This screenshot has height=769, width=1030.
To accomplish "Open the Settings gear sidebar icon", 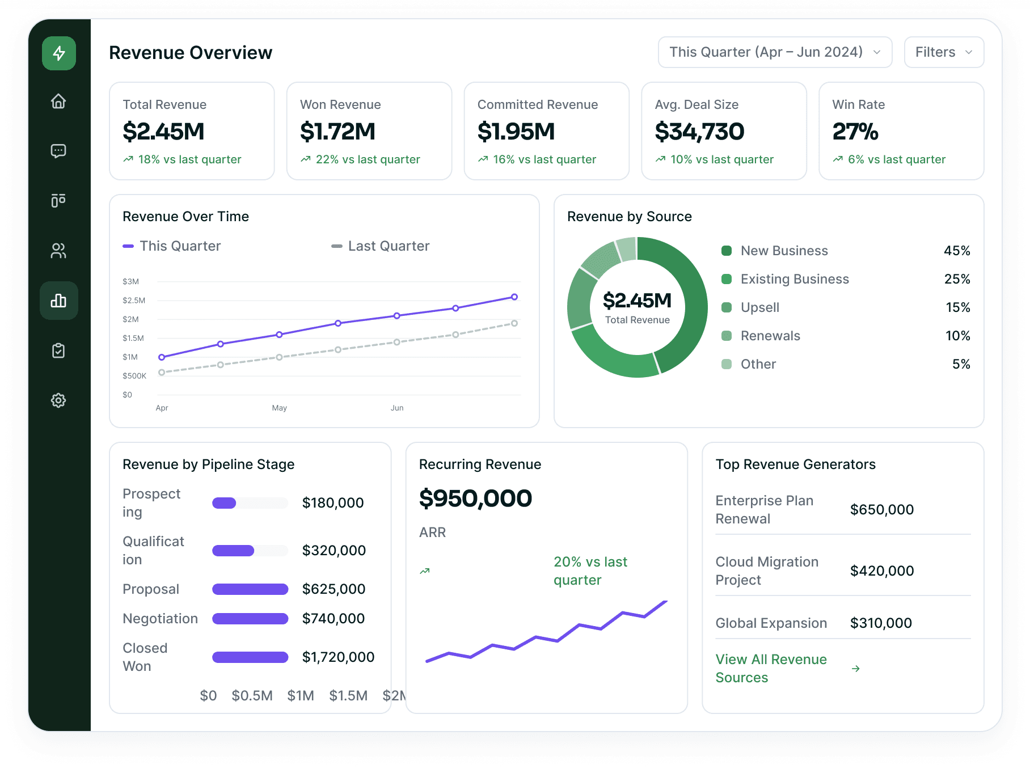I will click(58, 400).
